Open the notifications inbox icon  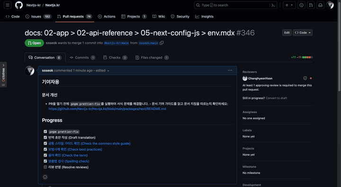coord(320,5)
